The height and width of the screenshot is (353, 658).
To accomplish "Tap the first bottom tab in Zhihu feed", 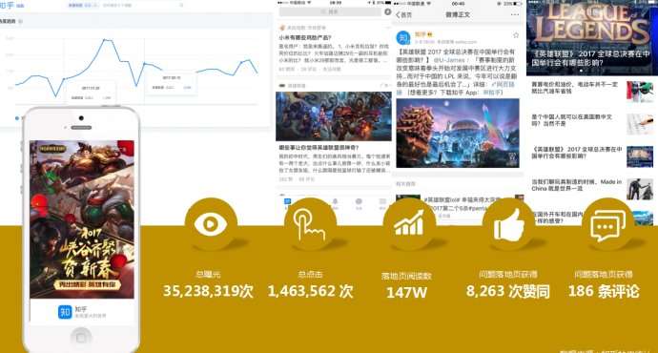I will (x=287, y=202).
